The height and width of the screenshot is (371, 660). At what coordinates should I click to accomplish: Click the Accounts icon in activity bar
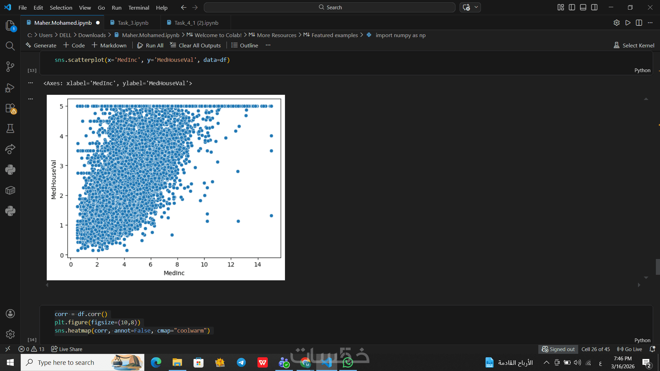click(x=10, y=314)
